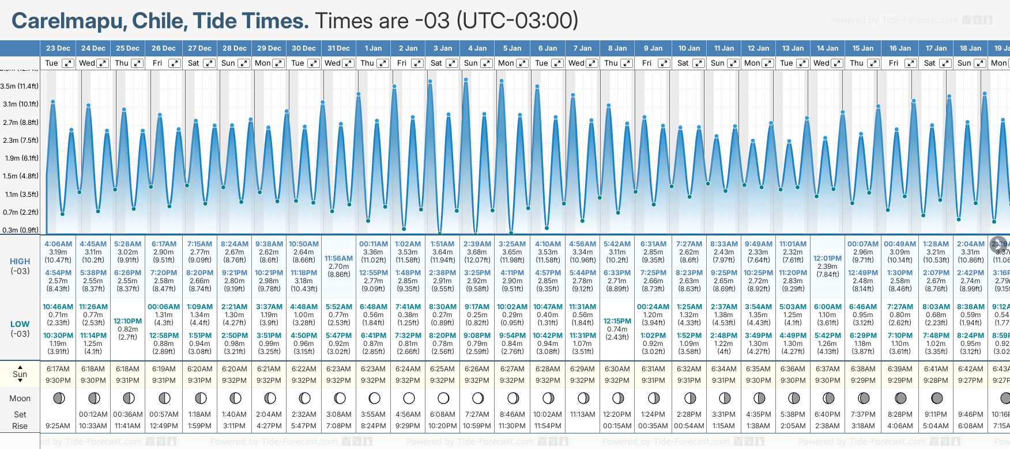Expand the Fri 9 Jan column
Viewport: 1010px width, 449px height.
pos(664,63)
